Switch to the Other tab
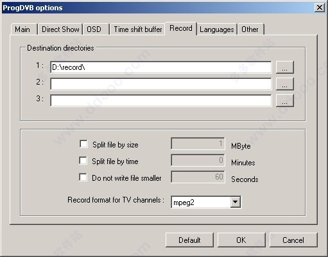 tap(251, 29)
